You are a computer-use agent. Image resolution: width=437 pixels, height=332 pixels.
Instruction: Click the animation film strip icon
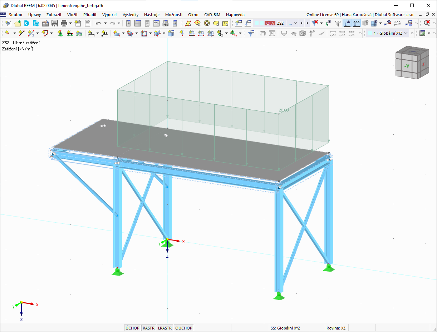tap(272, 33)
